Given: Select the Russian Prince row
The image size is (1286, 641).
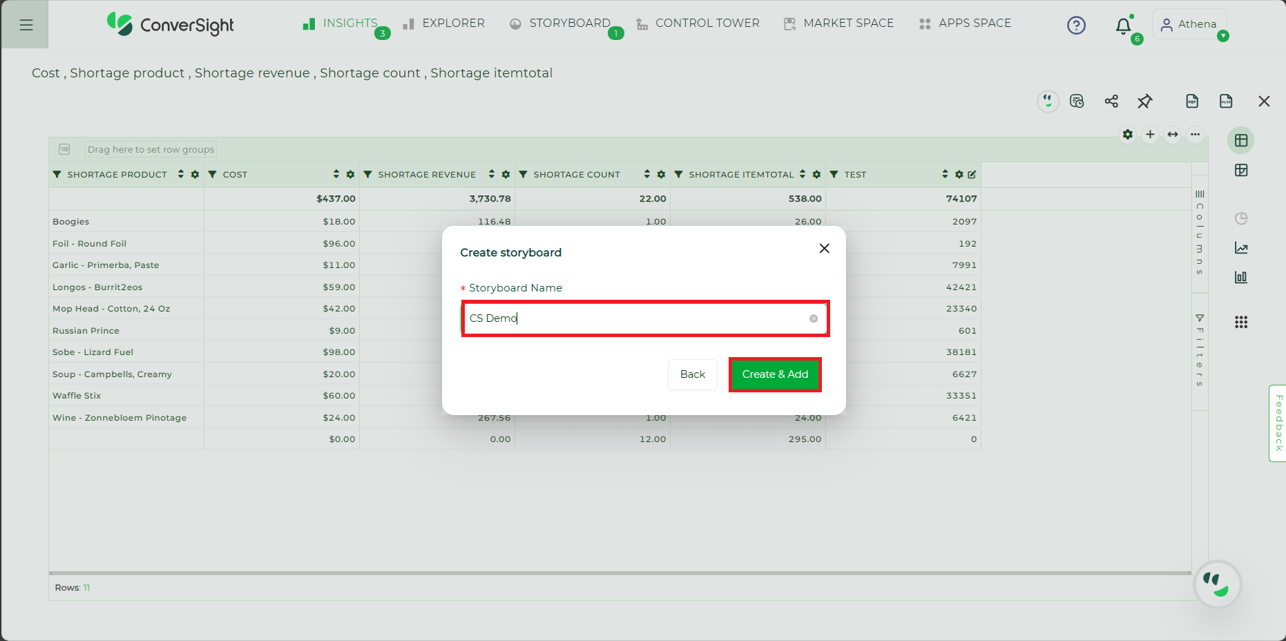Looking at the screenshot, I should point(515,331).
